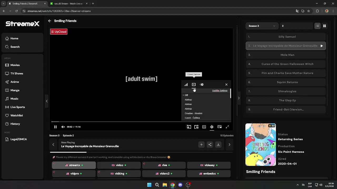This screenshot has height=189, width=337.
Task: Toggle closed captions button in player bar
Action: 204,127
